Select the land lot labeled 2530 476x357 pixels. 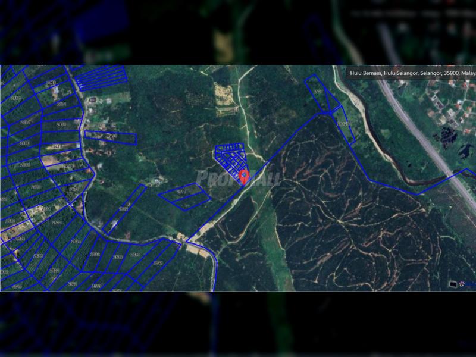95,254
